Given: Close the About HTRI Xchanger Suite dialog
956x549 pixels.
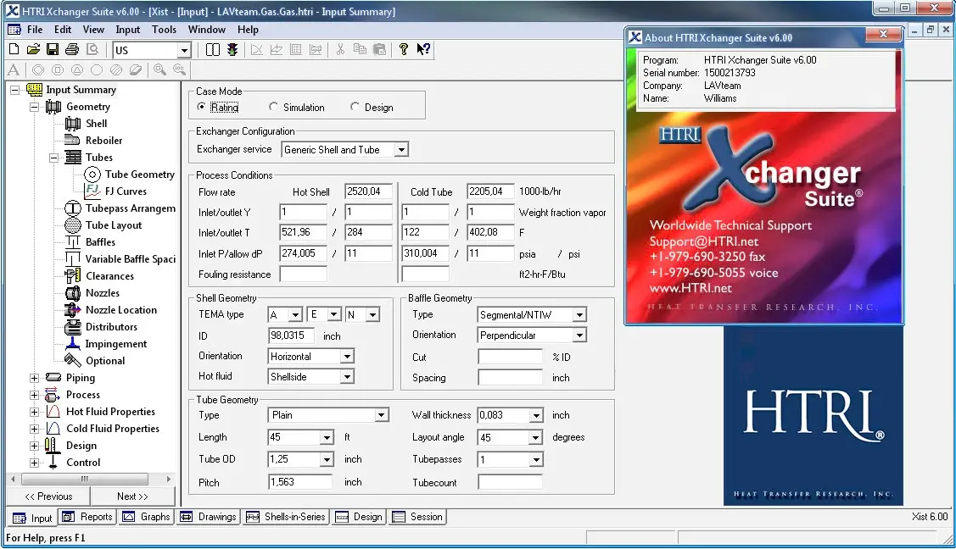Looking at the screenshot, I should click(x=883, y=34).
